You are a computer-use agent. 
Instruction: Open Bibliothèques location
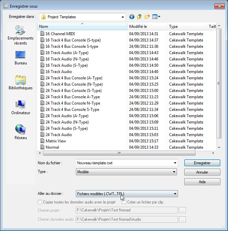pyautogui.click(x=21, y=83)
